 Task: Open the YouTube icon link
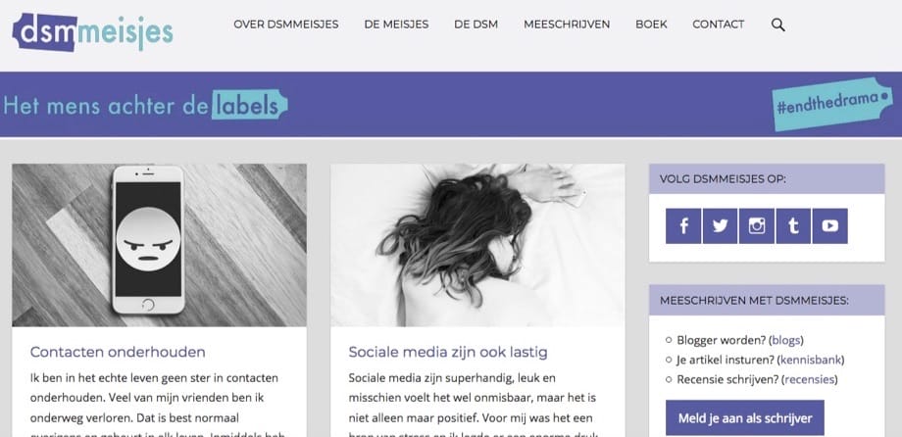point(829,226)
